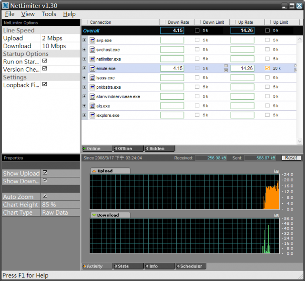Viewport: 305px width, 281px height.
Task: Switch to the Online tab
Action: 97,148
